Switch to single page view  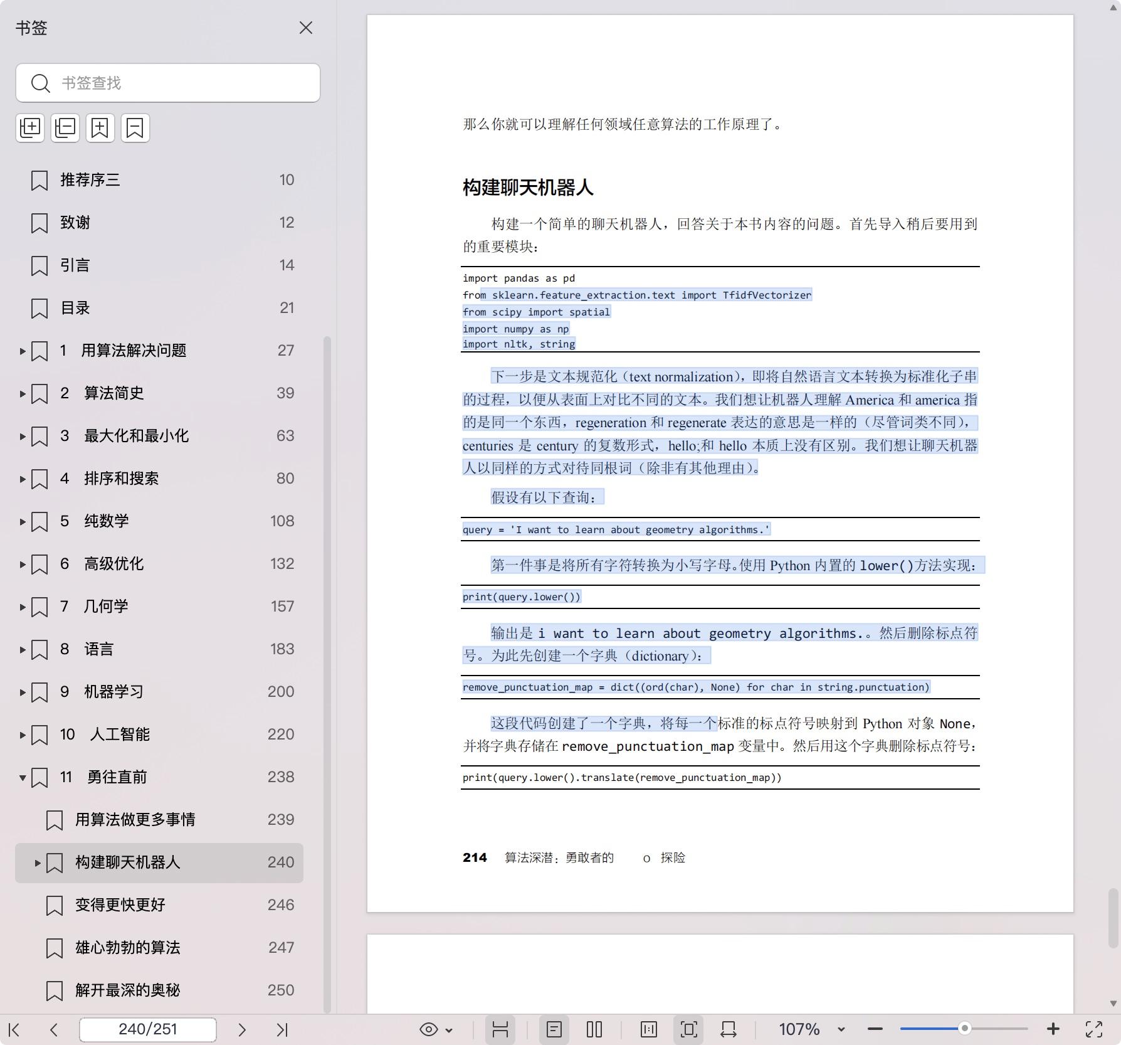554,1029
